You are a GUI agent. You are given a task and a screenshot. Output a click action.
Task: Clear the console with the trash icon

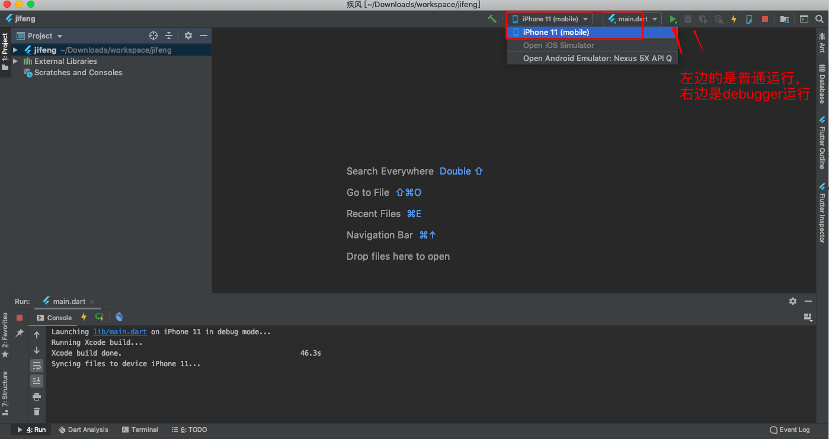[37, 412]
